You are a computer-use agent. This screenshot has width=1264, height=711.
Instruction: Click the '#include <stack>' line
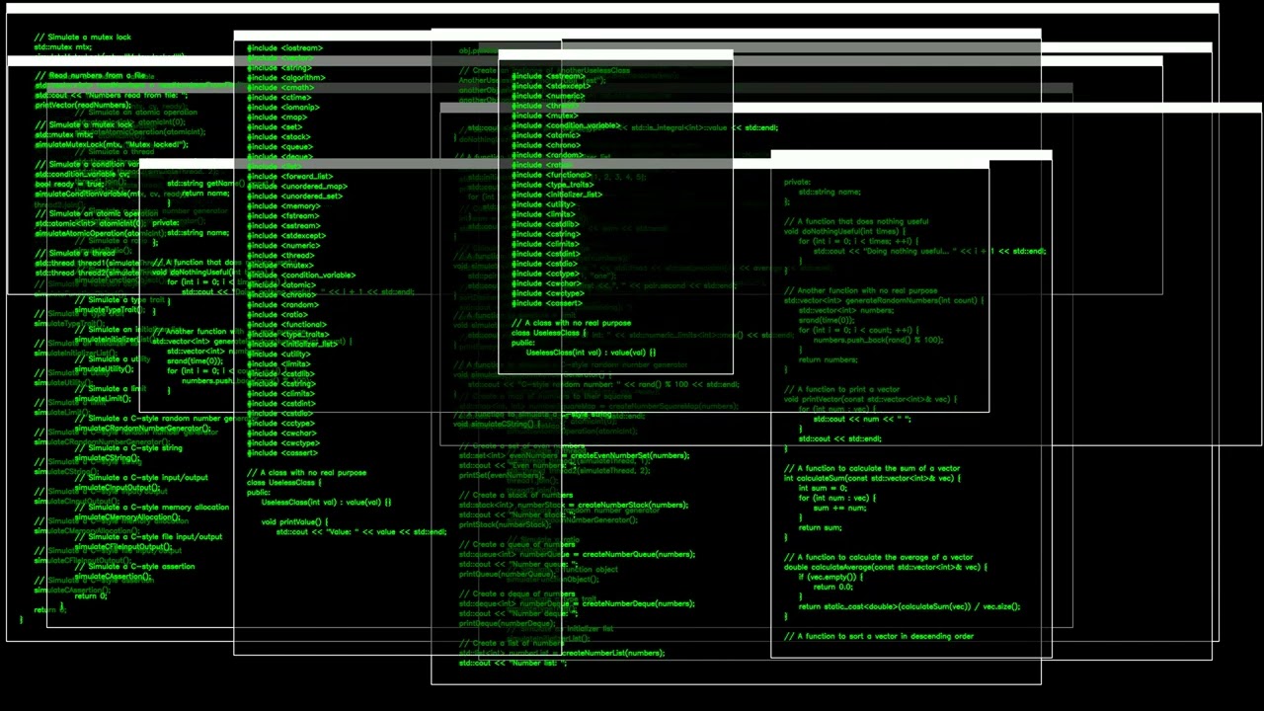(279, 136)
